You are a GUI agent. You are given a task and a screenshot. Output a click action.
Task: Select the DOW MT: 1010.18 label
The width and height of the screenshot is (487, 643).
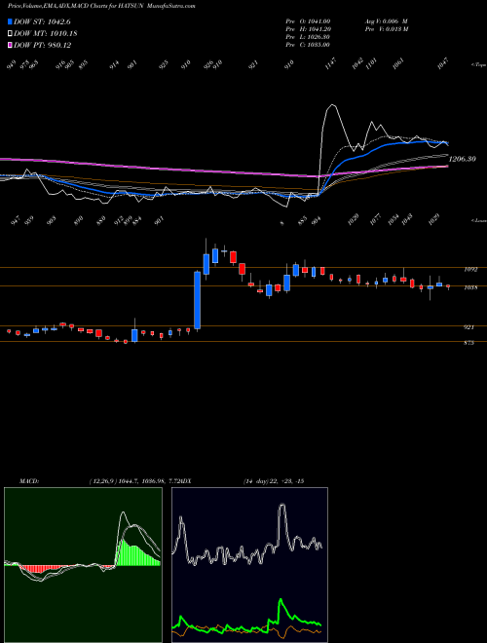(x=46, y=34)
